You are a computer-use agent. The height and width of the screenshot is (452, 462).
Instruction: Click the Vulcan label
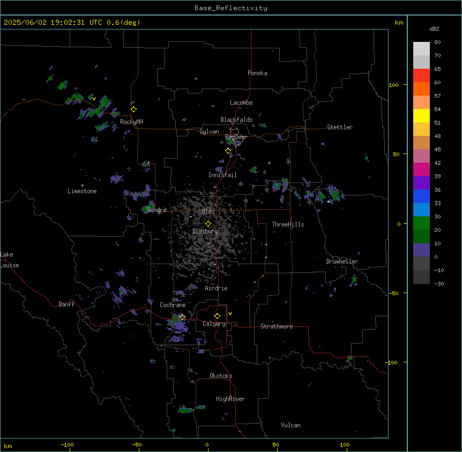pos(291,425)
